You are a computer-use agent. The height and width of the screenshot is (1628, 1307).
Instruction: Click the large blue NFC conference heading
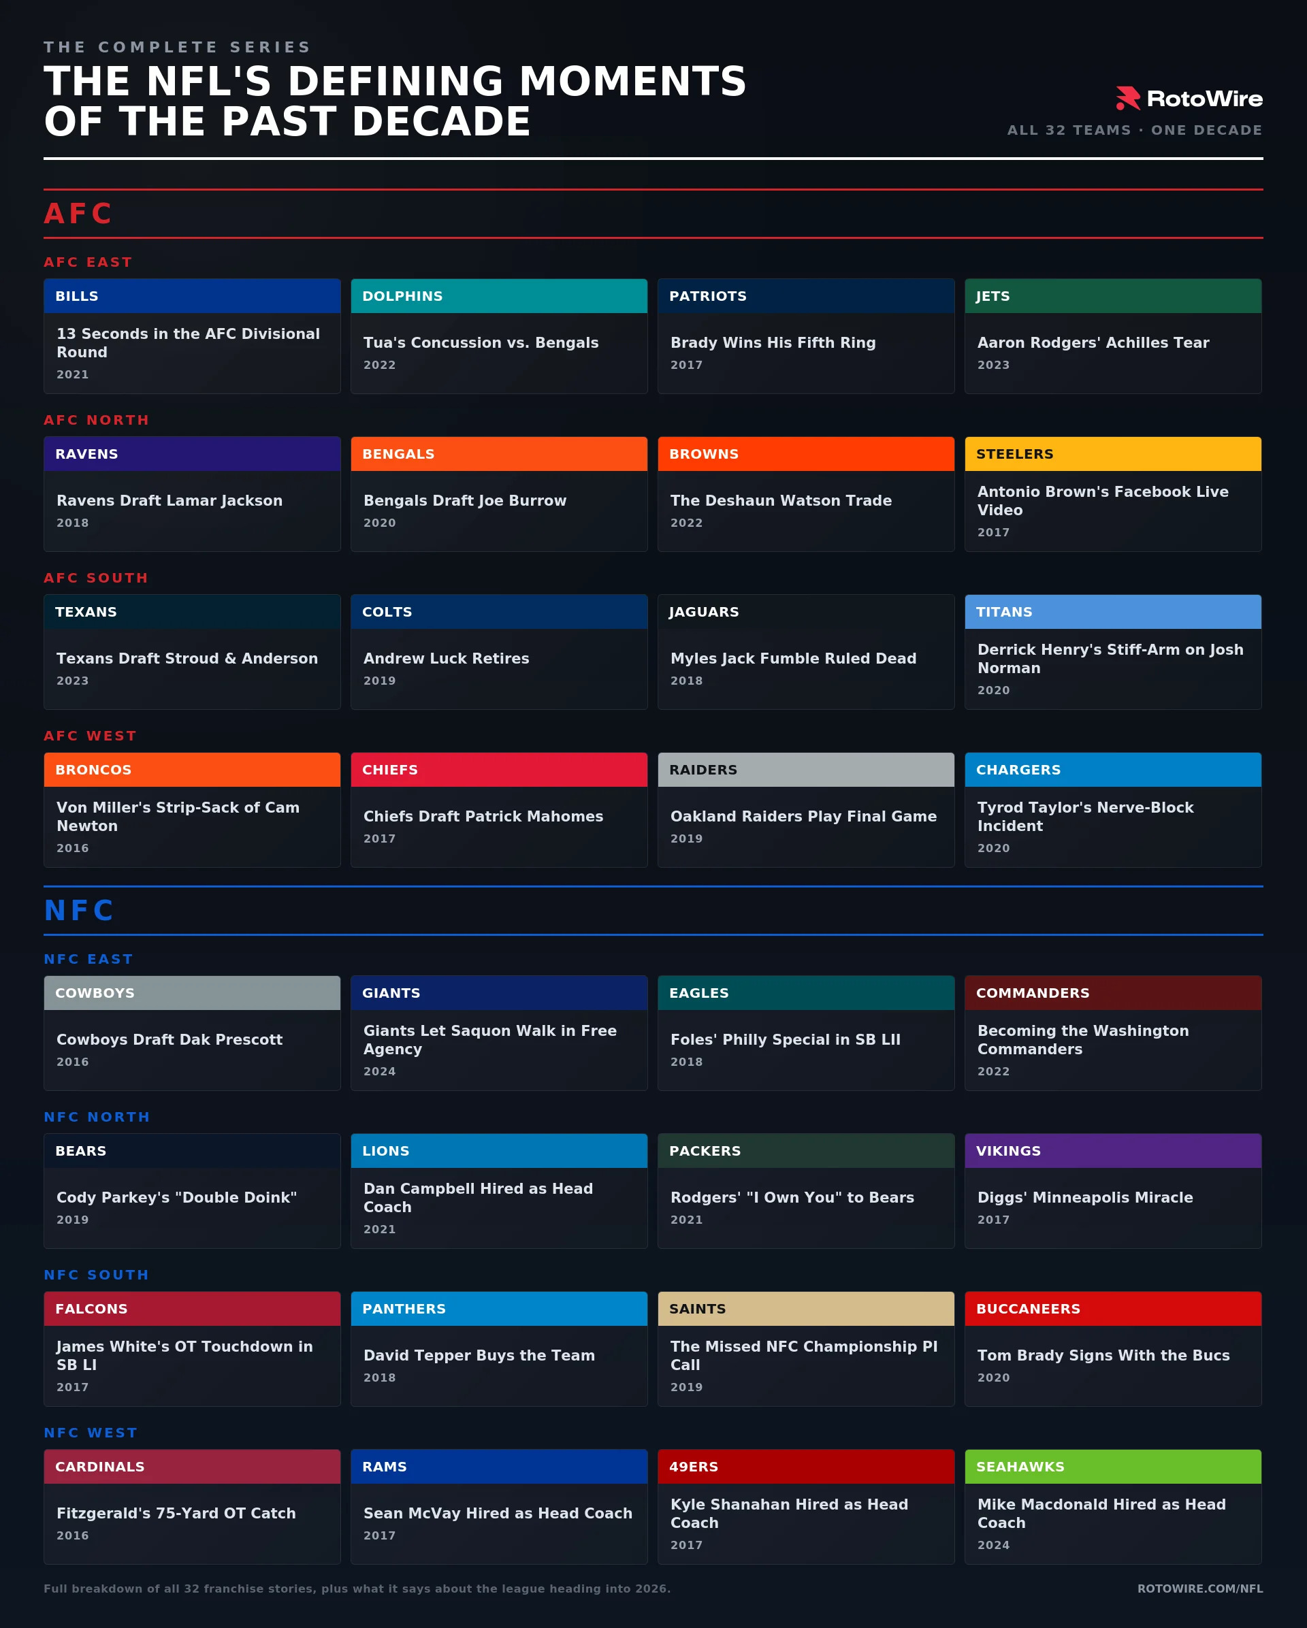tap(79, 910)
